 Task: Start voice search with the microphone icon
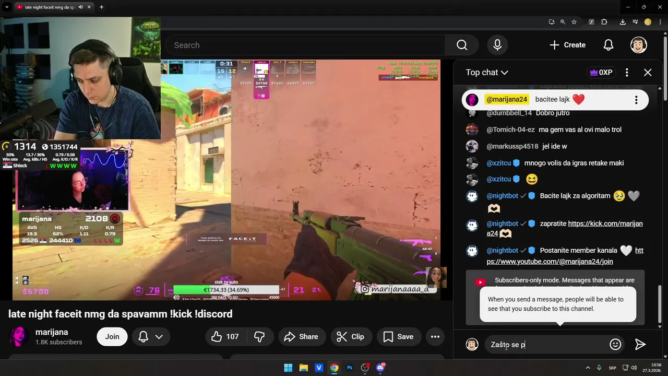pyautogui.click(x=497, y=45)
